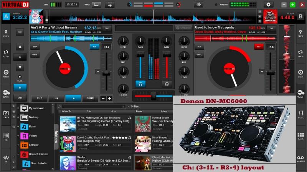The height and width of the screenshot is (172, 307).
Task: Select the Skrillex Breakin' A Sweat track row
Action: (96, 163)
